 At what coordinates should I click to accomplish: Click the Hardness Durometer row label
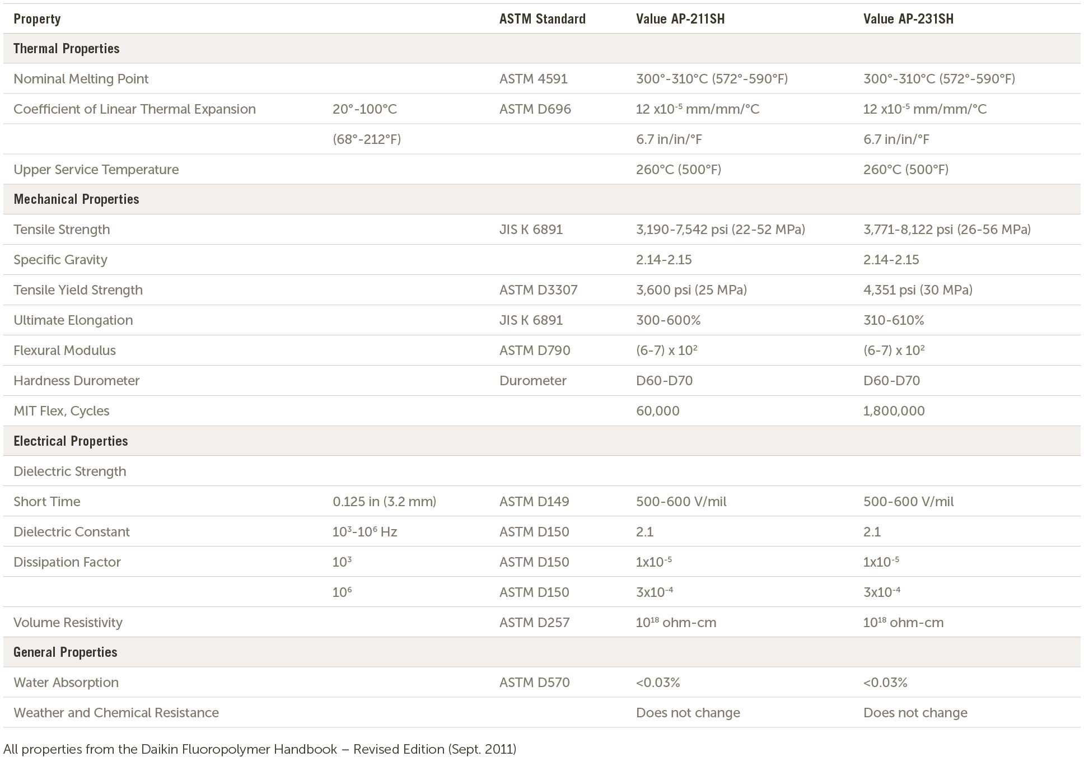click(76, 381)
